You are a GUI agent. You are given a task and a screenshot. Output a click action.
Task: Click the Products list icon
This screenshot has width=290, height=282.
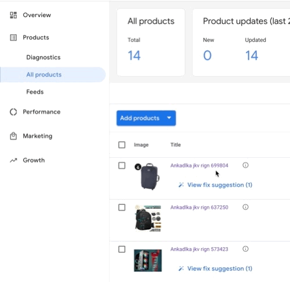pos(13,38)
